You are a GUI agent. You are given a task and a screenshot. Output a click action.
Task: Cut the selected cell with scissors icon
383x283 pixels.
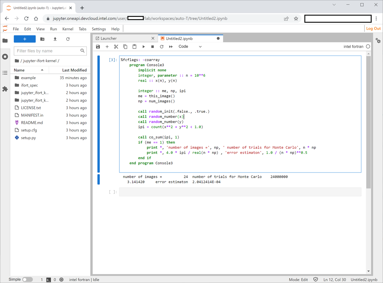tap(116, 47)
